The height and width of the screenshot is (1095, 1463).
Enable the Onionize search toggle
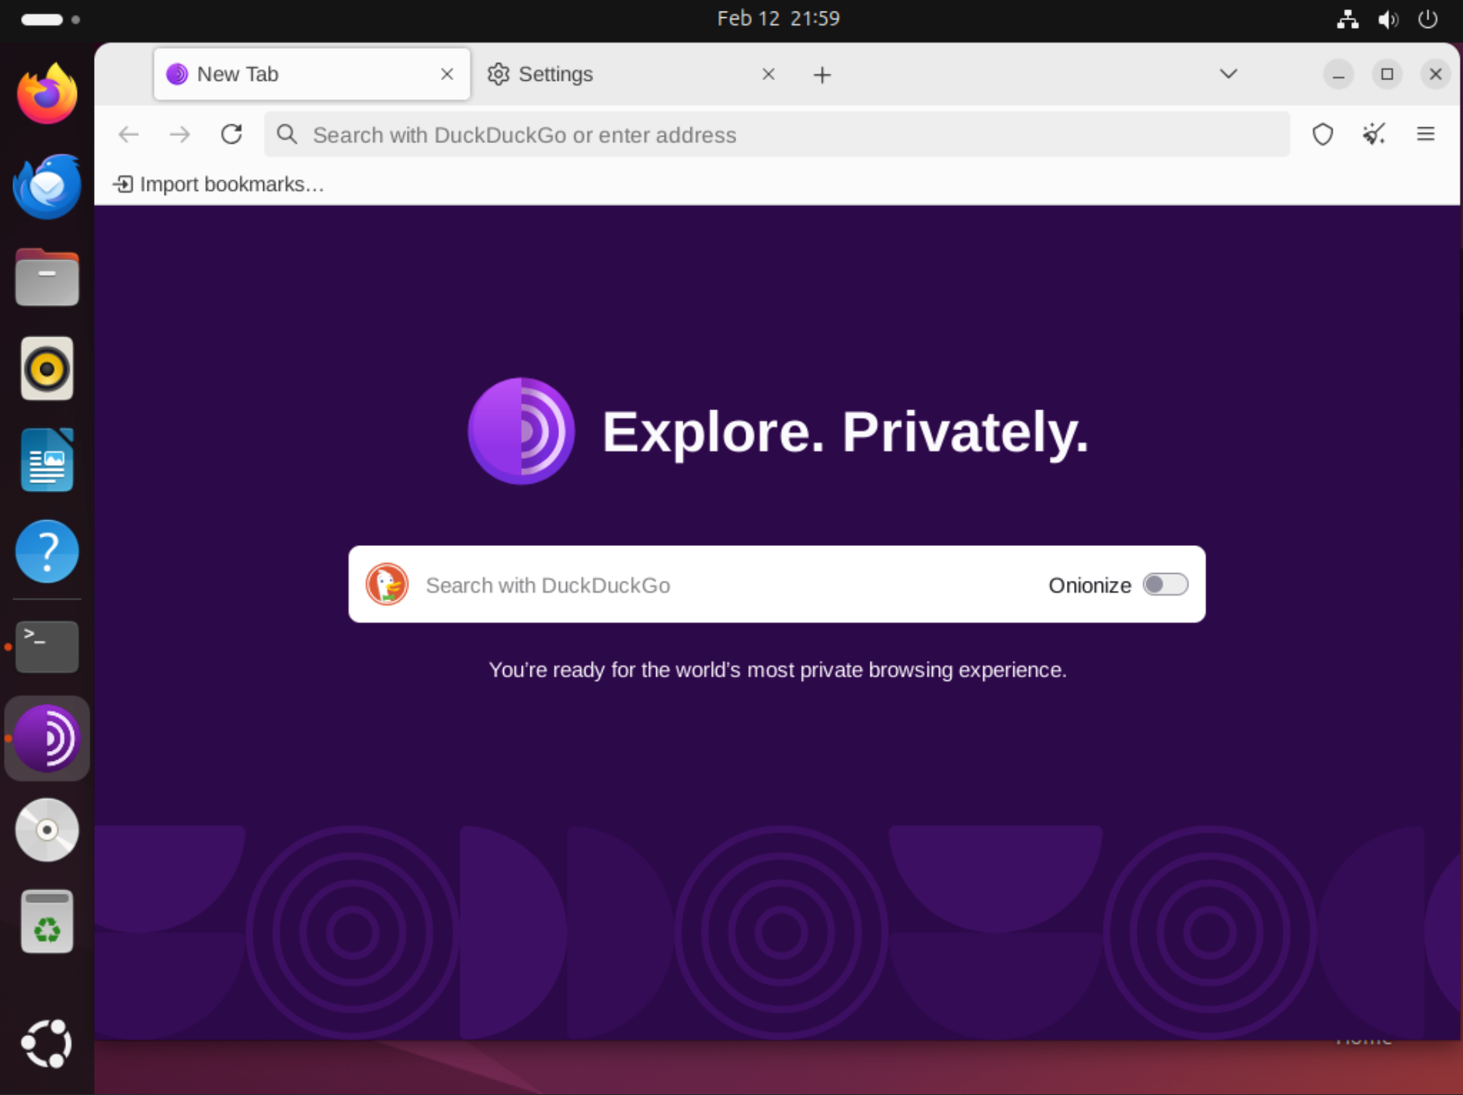pos(1166,584)
